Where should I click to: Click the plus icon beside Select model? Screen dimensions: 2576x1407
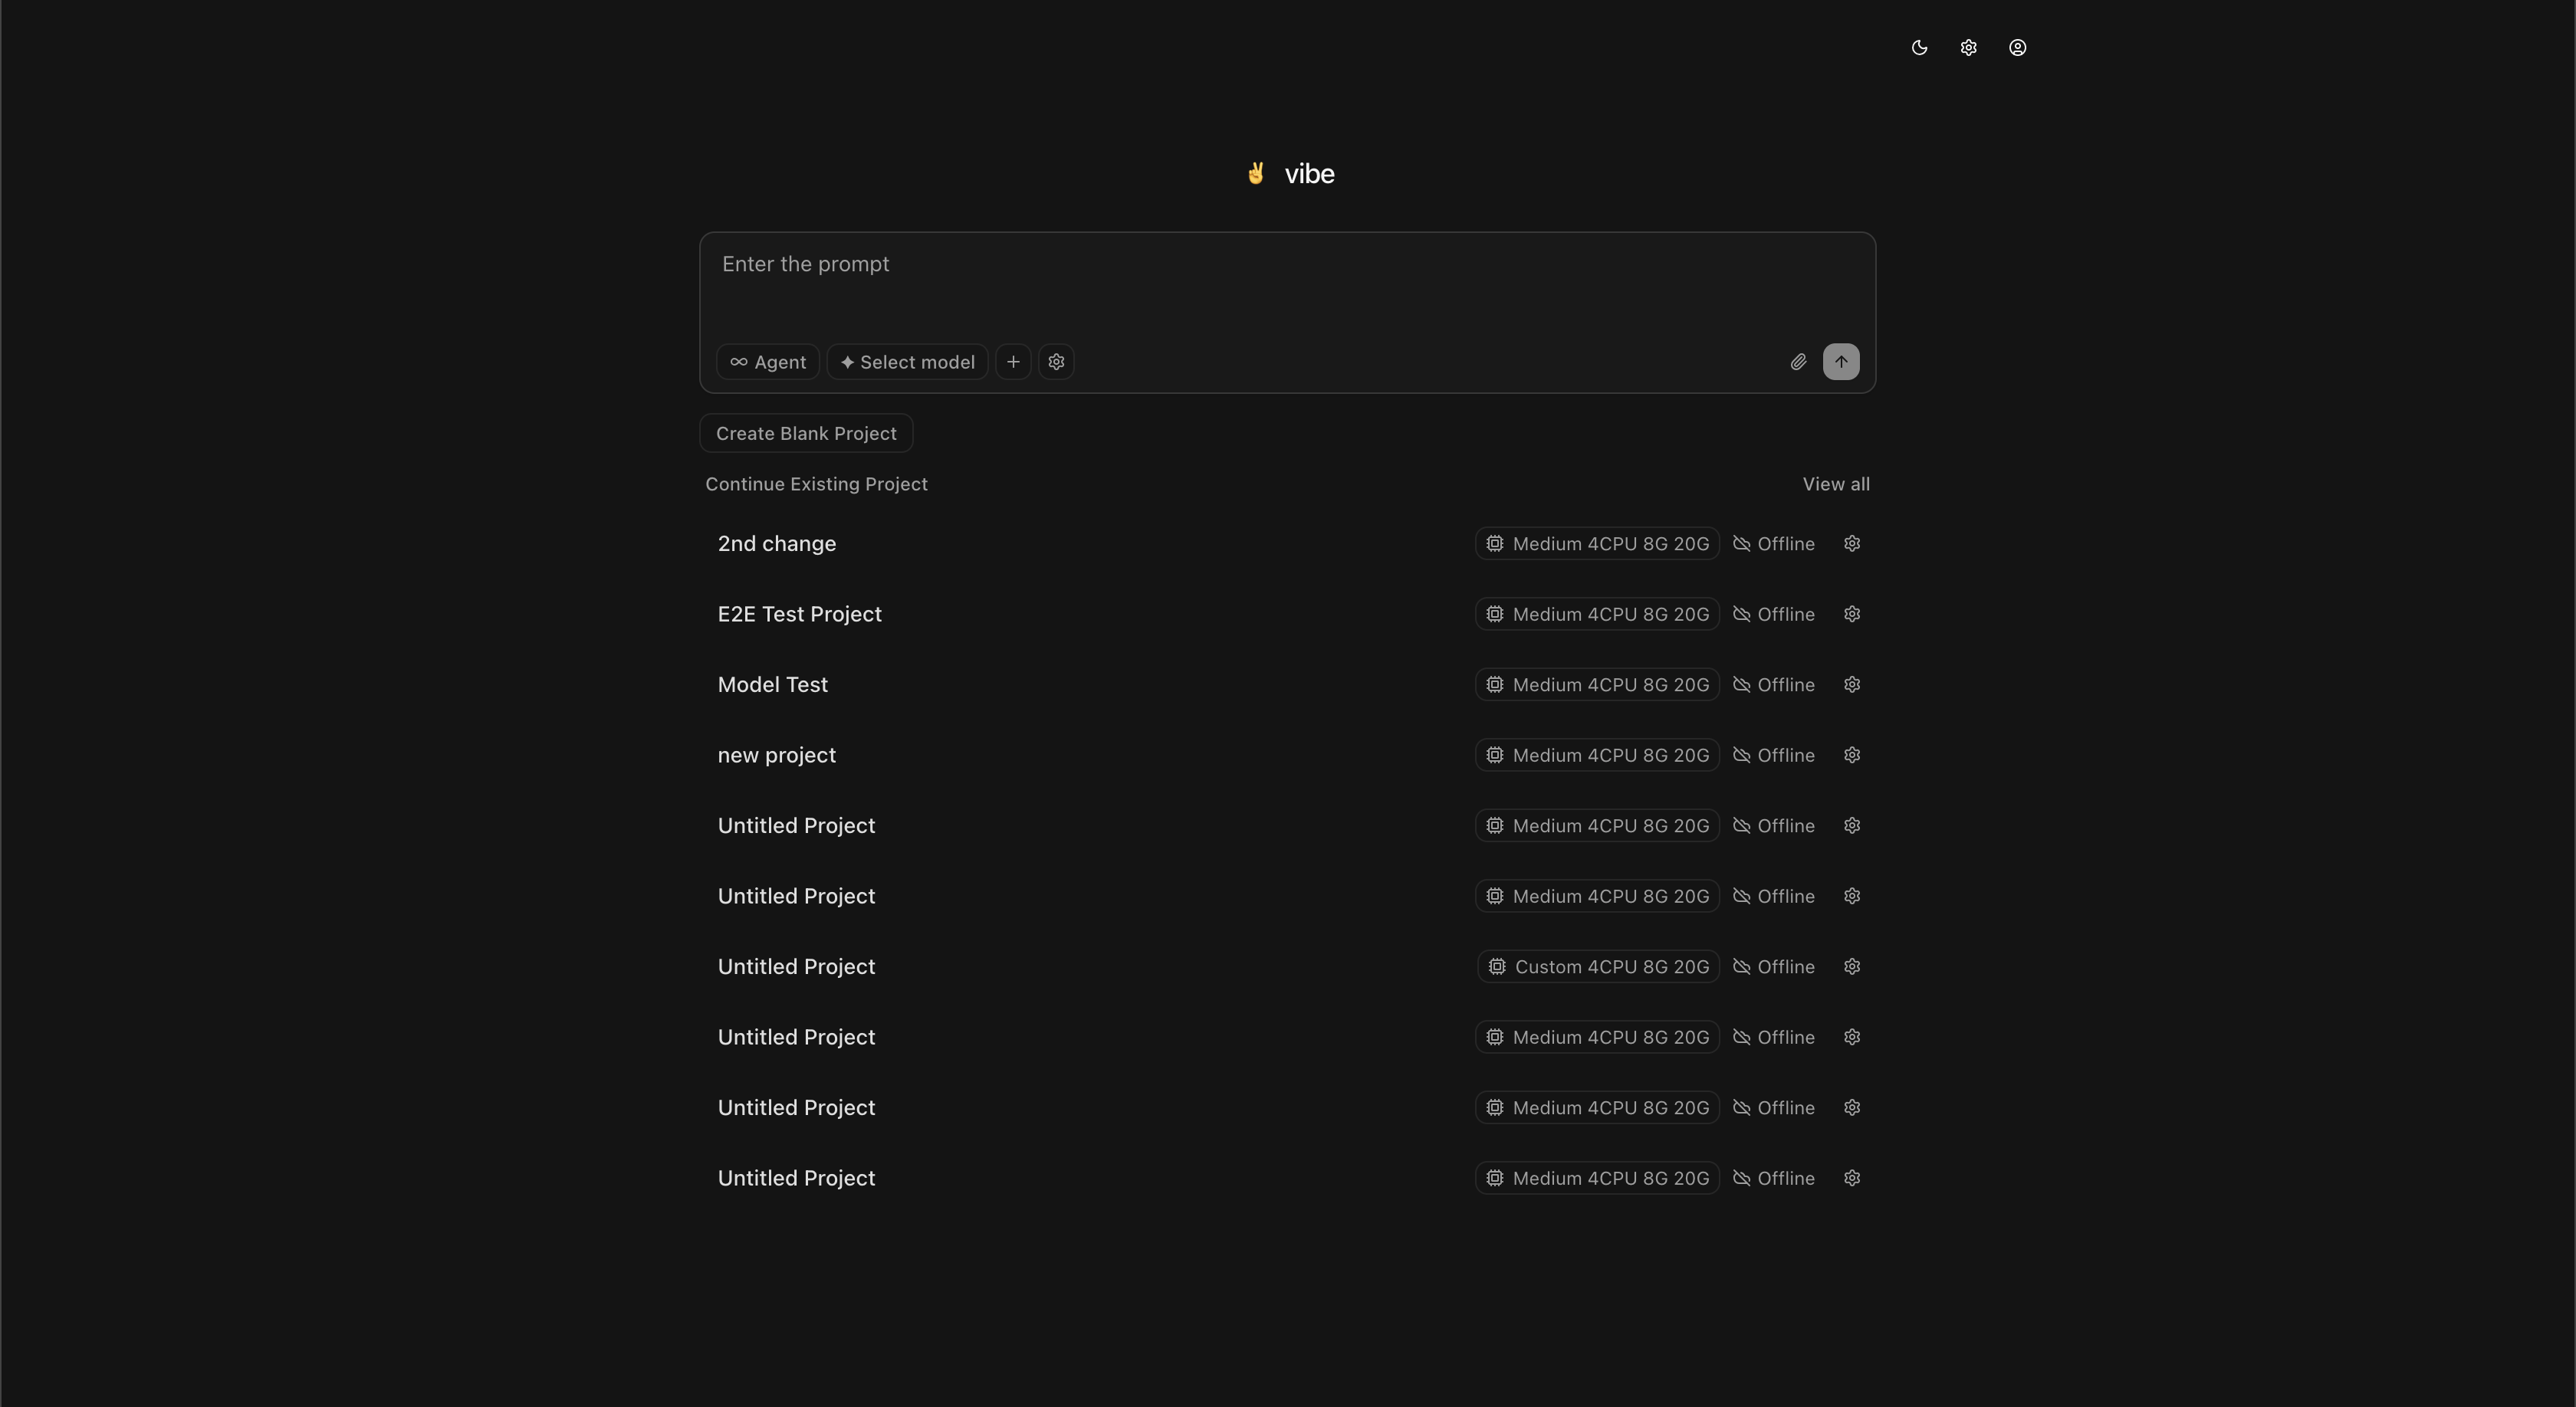click(x=1013, y=362)
